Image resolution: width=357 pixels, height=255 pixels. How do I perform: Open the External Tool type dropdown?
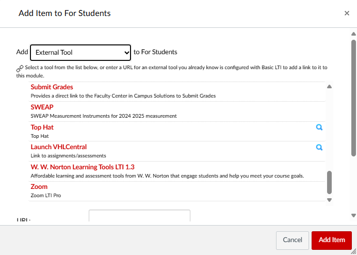pos(80,52)
